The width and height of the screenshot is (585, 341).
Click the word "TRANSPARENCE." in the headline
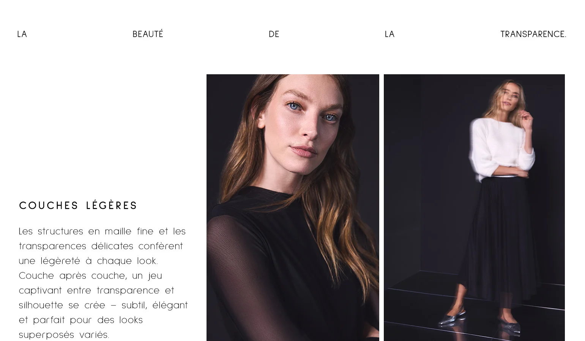point(533,34)
